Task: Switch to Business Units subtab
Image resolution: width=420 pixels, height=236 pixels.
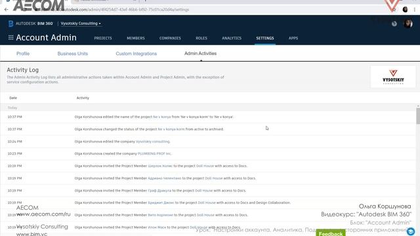Action: [x=73, y=54]
